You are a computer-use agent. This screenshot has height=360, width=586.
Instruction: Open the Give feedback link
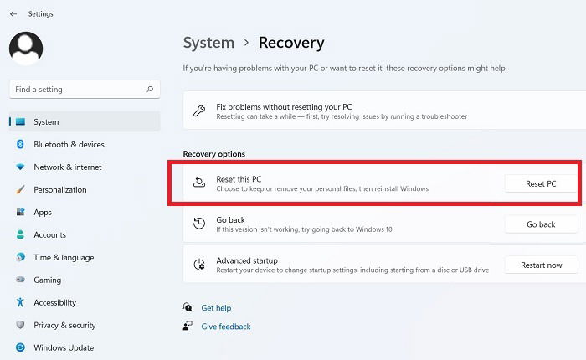[226, 327]
